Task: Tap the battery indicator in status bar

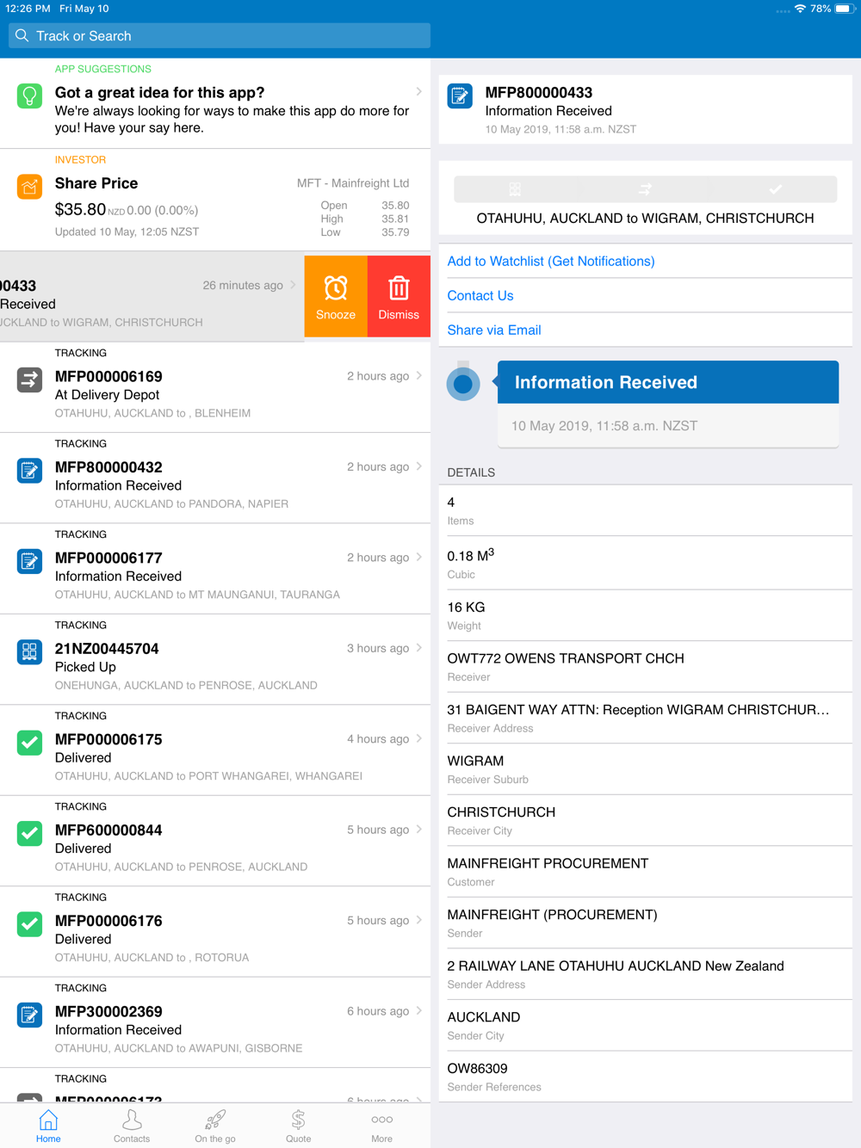Action: point(843,9)
